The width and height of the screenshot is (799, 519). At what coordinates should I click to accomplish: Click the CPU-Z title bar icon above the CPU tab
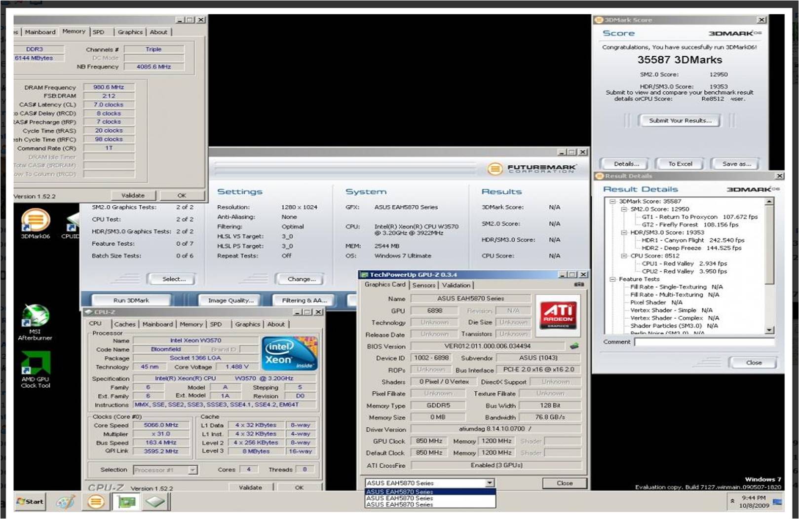point(89,312)
